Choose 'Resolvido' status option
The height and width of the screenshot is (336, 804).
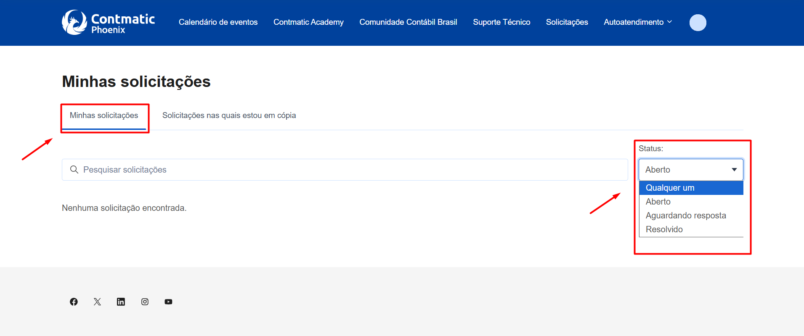(691, 229)
